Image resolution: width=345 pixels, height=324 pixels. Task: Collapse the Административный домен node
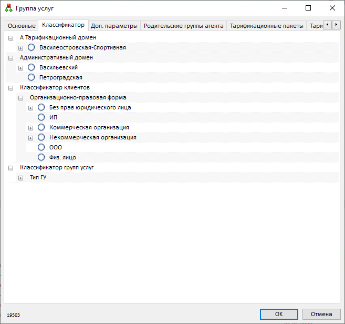point(11,58)
